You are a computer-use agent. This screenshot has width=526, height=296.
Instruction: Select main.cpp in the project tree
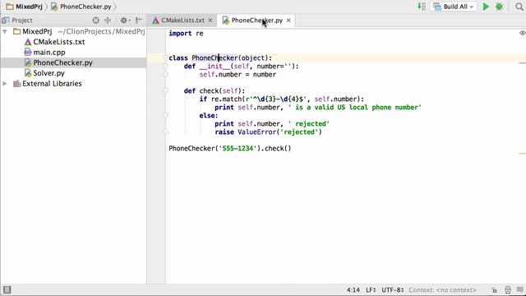tap(49, 53)
